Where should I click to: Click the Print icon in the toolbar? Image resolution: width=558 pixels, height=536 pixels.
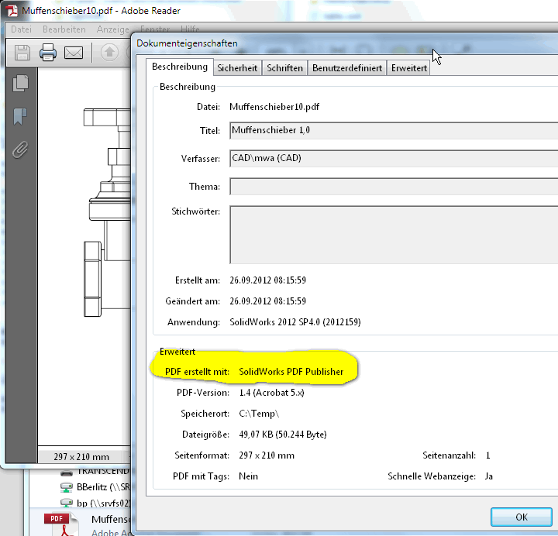(48, 53)
